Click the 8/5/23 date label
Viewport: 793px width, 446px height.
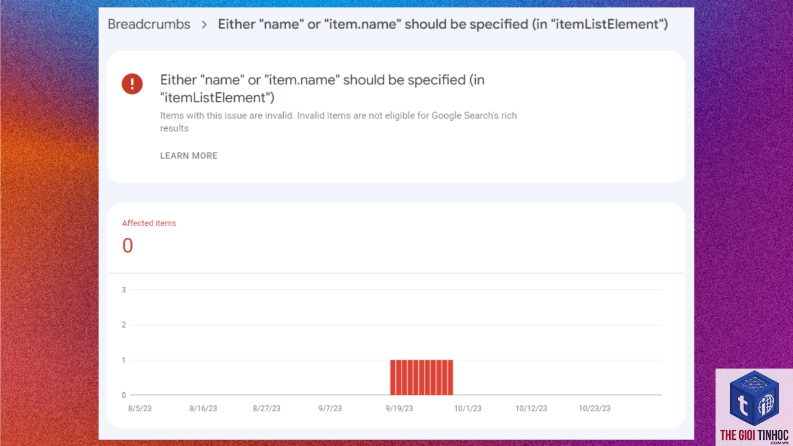(139, 409)
